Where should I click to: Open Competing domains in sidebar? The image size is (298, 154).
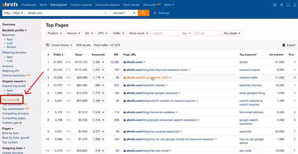tap(16, 113)
